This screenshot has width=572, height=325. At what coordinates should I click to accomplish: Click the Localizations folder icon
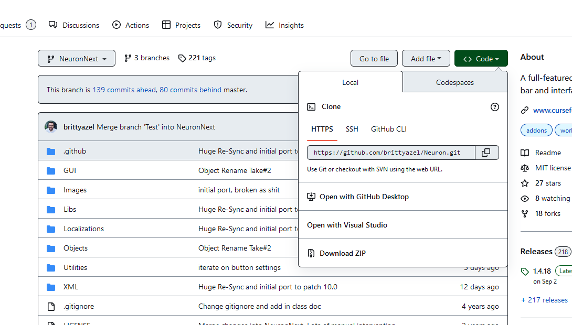[x=51, y=229]
